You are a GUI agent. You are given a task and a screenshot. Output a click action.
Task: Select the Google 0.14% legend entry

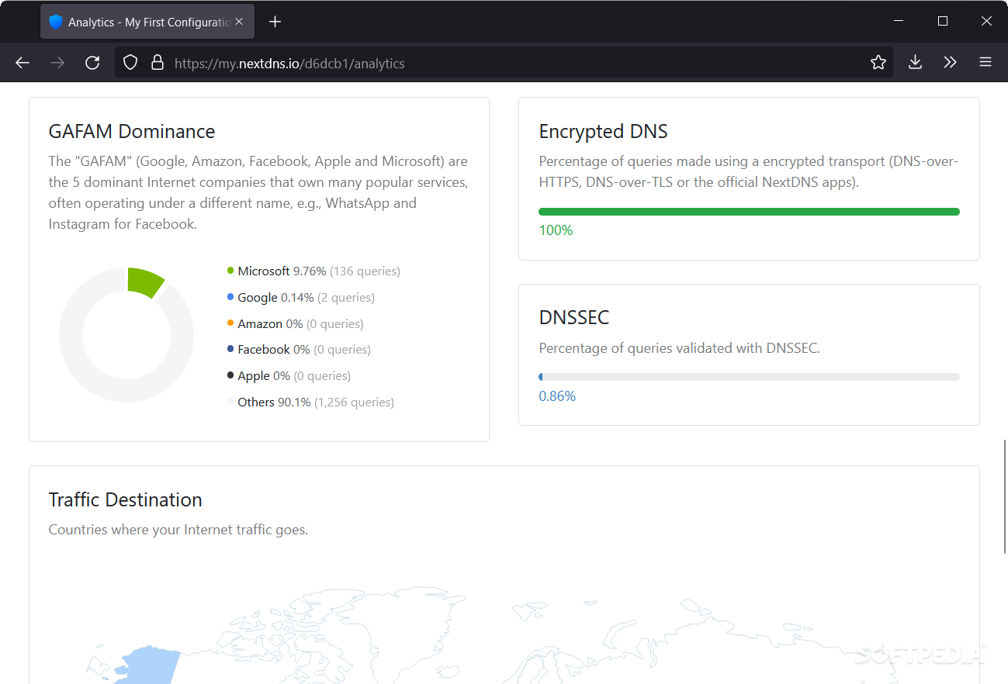pos(301,298)
